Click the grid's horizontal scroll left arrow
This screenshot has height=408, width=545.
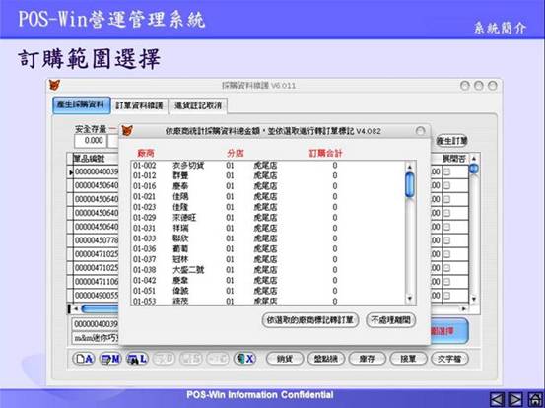tap(76, 308)
